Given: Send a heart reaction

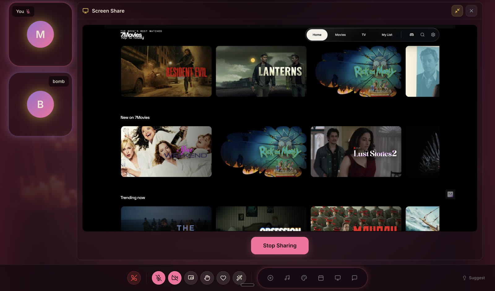Looking at the screenshot, I should point(223,278).
